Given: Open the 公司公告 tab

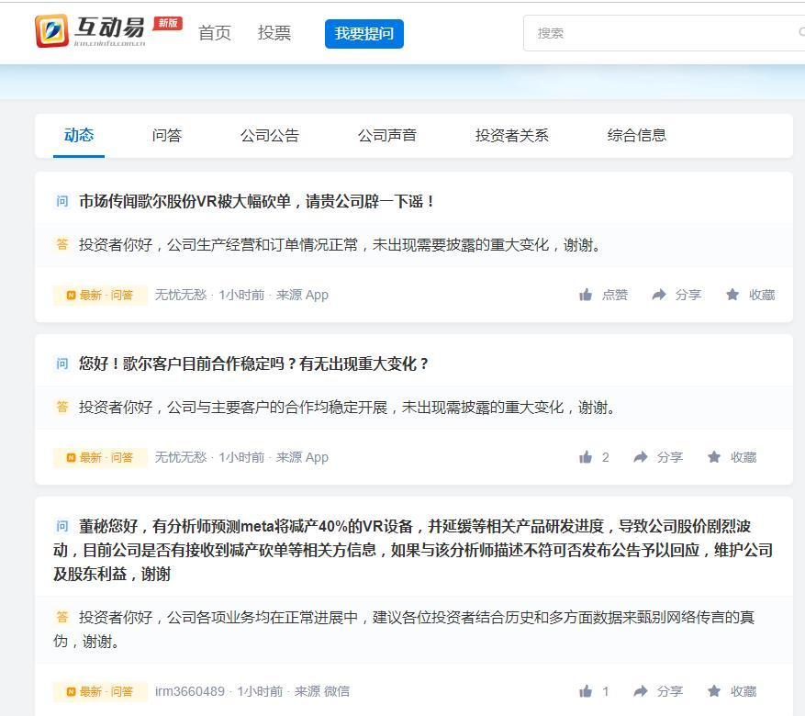Looking at the screenshot, I should click(269, 135).
